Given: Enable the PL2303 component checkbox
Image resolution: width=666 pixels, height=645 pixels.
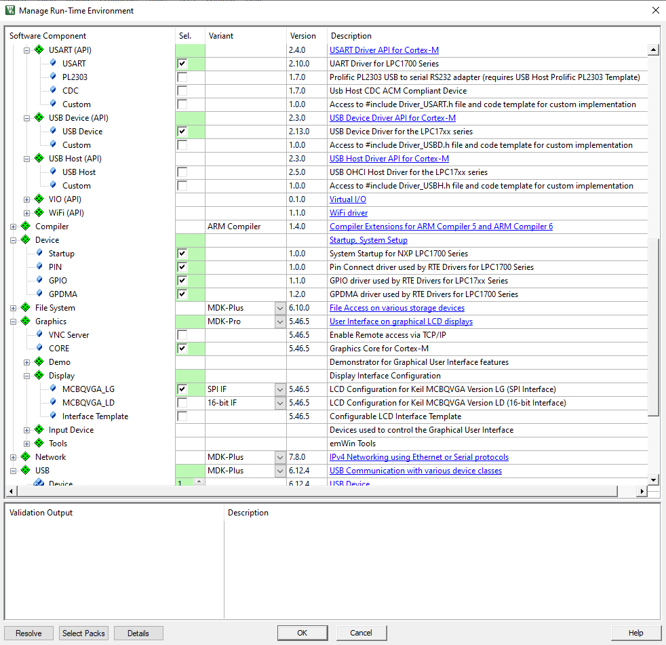Looking at the screenshot, I should [x=181, y=77].
